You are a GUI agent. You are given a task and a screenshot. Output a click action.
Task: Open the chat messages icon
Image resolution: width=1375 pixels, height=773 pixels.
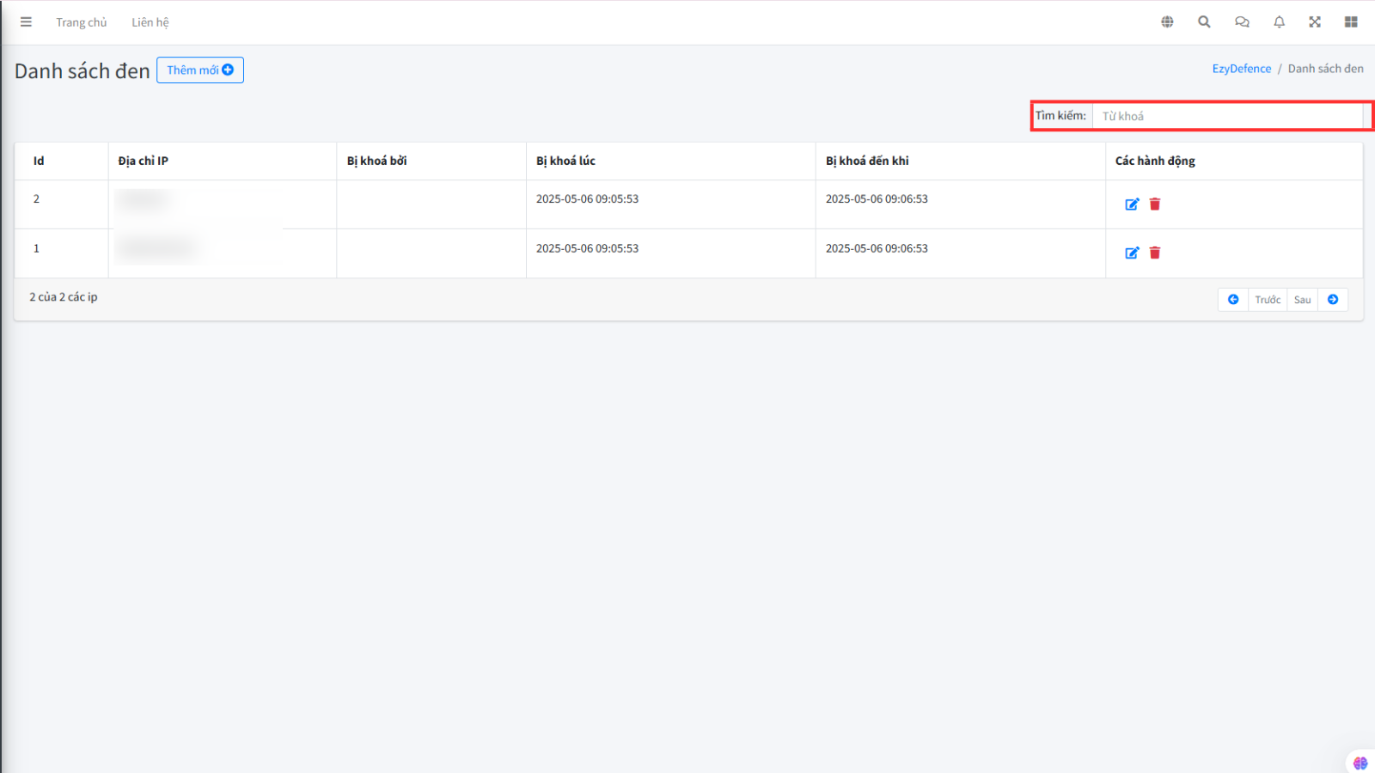(x=1242, y=22)
